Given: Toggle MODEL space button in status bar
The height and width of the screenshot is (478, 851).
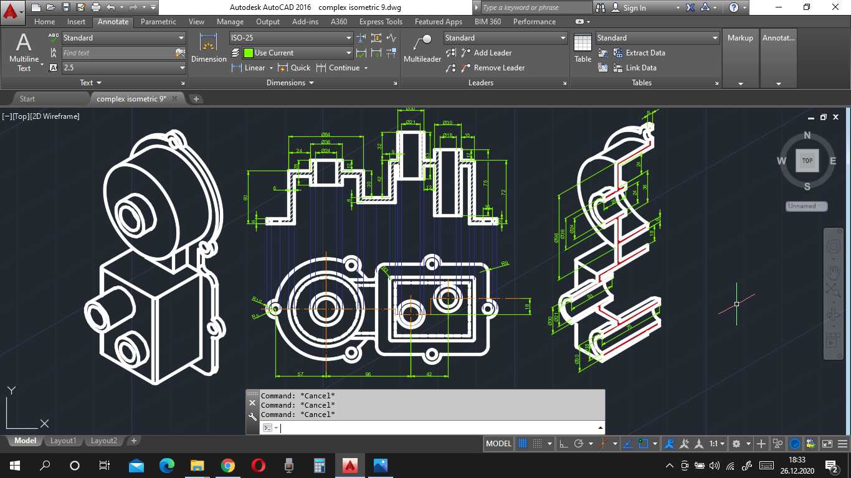Looking at the screenshot, I should [x=498, y=444].
